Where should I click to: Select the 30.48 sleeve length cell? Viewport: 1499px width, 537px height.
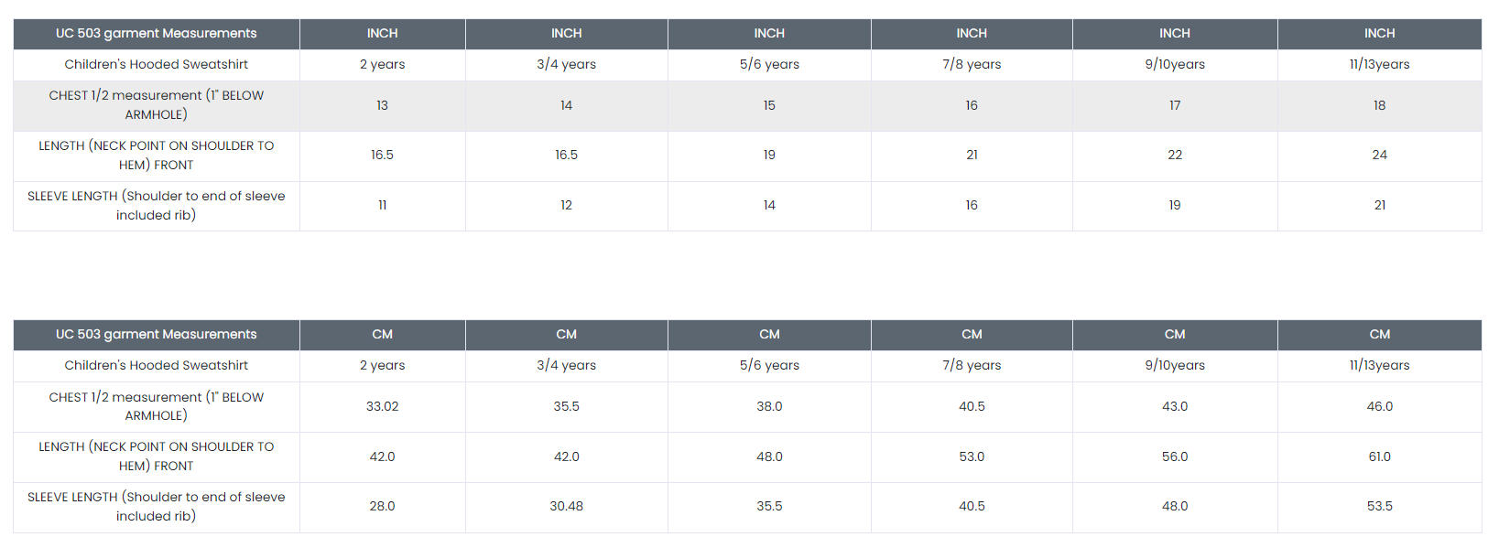pos(566,506)
